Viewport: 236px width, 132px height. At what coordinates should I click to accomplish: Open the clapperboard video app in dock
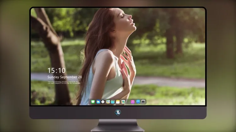click(x=113, y=102)
